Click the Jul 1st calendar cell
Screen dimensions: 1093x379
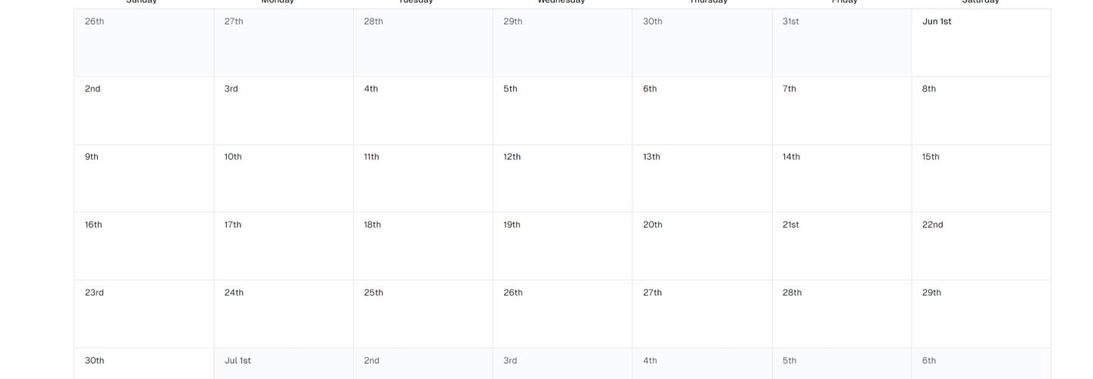tap(283, 363)
